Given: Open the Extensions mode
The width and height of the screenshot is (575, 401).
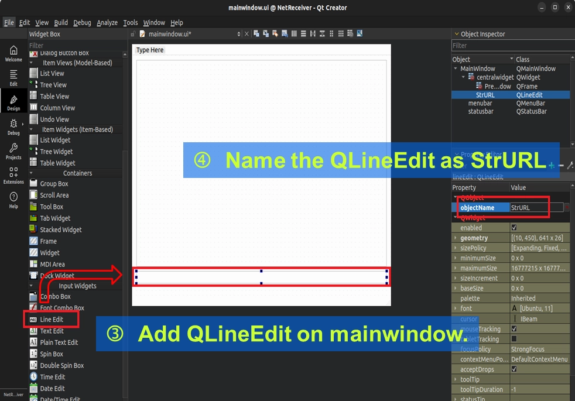Looking at the screenshot, I should tap(13, 176).
